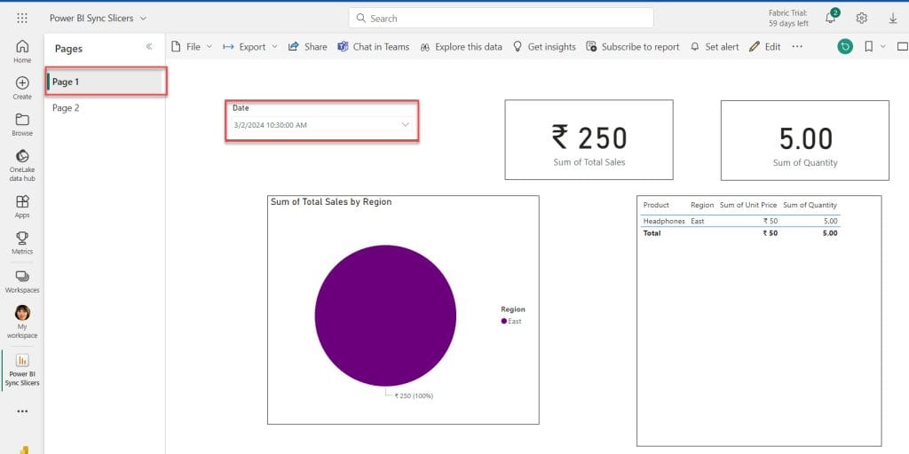Open more toolbar options ellipsis
The image size is (909, 454).
797,47
